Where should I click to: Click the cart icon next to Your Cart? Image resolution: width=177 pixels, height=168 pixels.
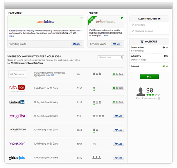[x=142, y=41]
